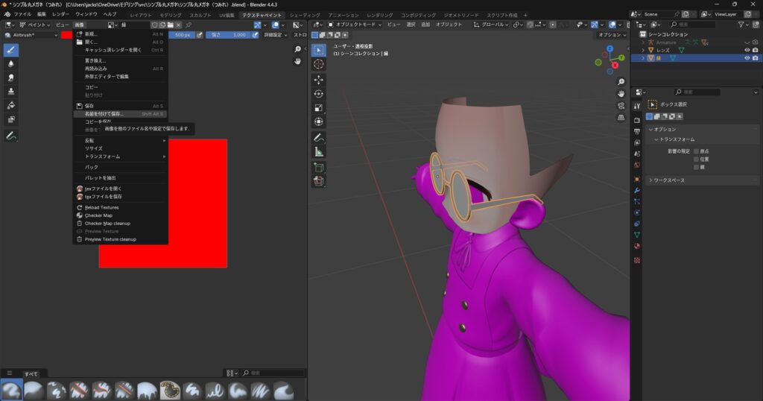763x401 pixels.
Task: Switch perspective/orthographic grid icon
Action: click(x=621, y=117)
